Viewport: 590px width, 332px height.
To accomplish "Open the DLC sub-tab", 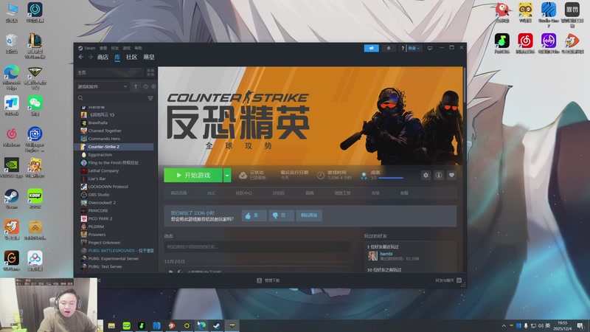I will 211,193.
